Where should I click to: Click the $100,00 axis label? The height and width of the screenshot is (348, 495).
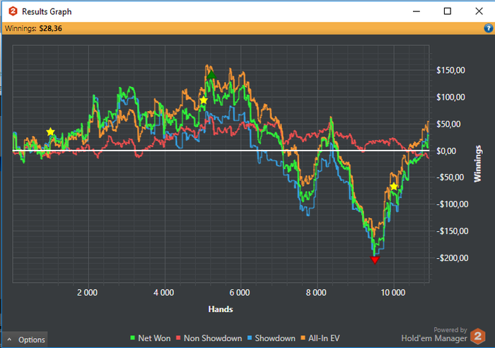pos(451,97)
